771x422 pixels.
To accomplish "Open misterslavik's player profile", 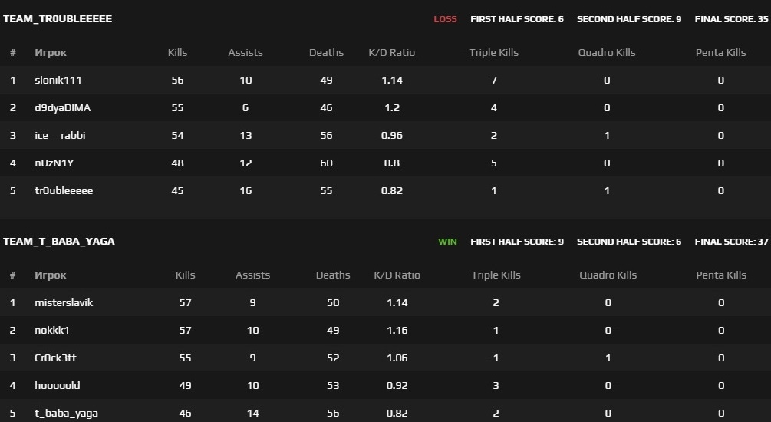I will pos(64,303).
